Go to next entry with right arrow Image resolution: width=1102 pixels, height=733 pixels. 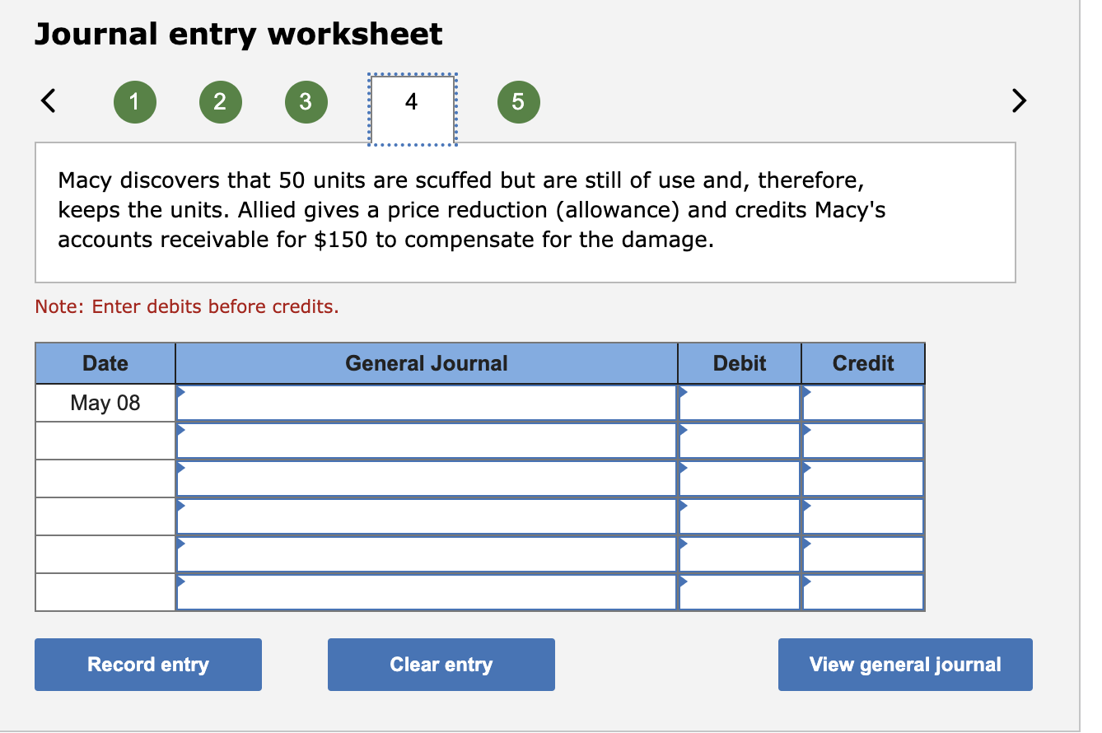pyautogui.click(x=1019, y=102)
